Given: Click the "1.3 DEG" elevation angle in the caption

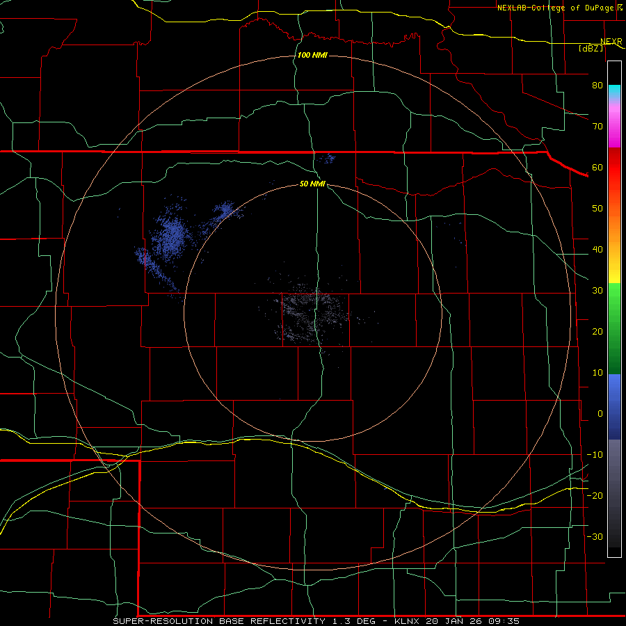Looking at the screenshot, I should click(355, 621).
